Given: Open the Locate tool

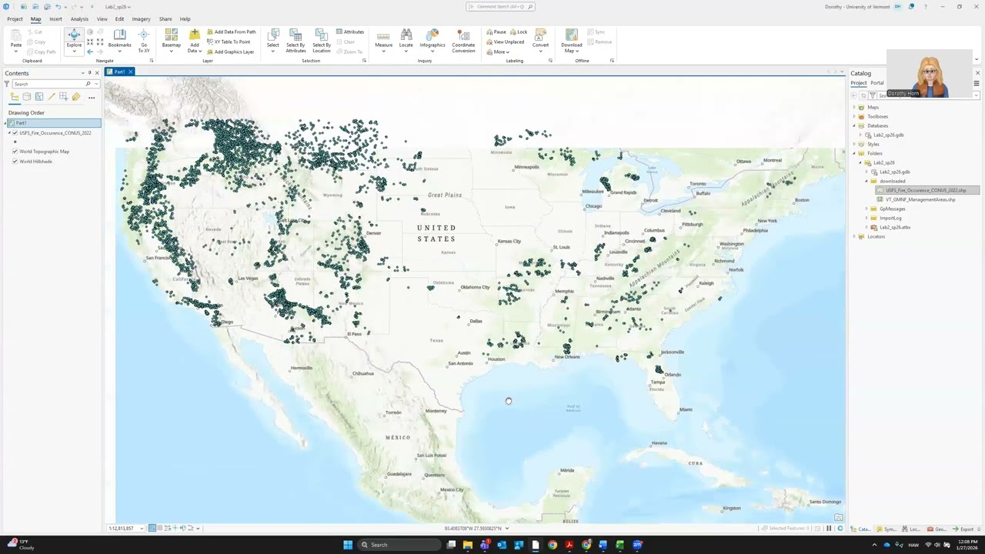Looking at the screenshot, I should coord(406,41).
